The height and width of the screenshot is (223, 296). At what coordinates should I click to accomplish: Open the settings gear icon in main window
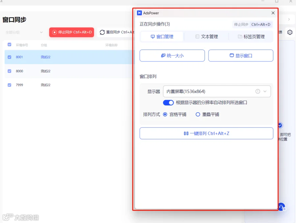(x=290, y=32)
